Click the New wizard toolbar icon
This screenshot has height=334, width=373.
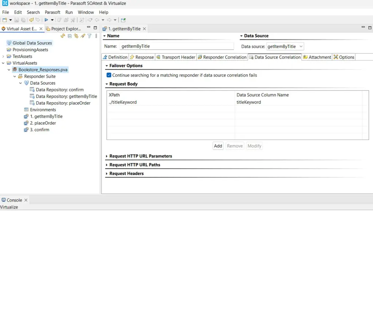[x=4, y=20]
